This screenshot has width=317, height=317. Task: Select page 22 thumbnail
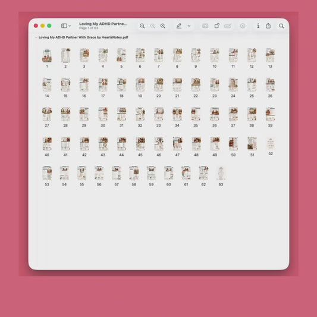pyautogui.click(x=196, y=84)
